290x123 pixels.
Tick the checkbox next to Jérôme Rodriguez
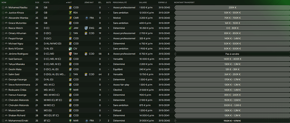pyautogui.click(x=3, y=54)
